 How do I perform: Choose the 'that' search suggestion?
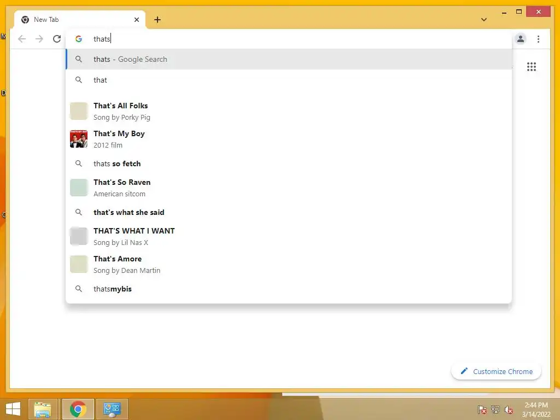pos(289,80)
